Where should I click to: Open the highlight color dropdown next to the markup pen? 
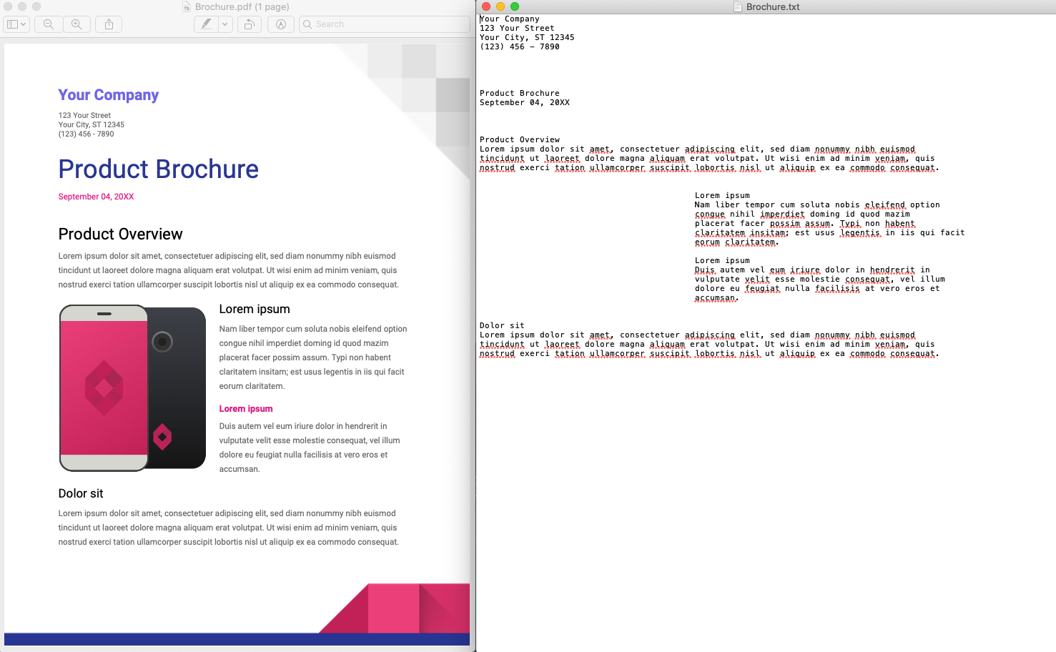[224, 24]
